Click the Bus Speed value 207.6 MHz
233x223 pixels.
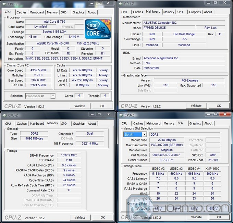[x=38, y=80]
